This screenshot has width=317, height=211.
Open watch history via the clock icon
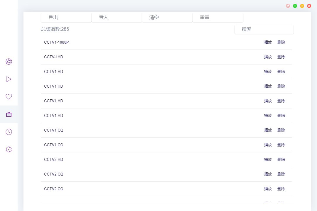[x=9, y=132]
